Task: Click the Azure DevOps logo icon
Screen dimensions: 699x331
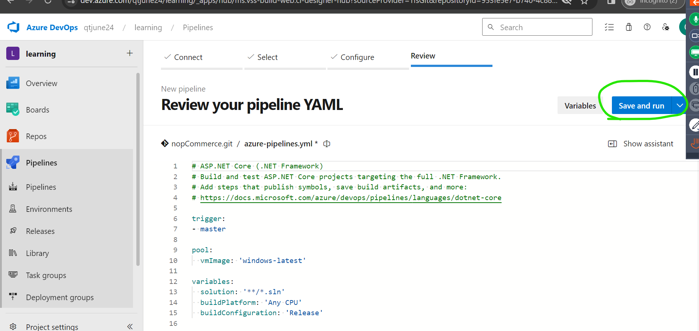Action: pos(13,27)
